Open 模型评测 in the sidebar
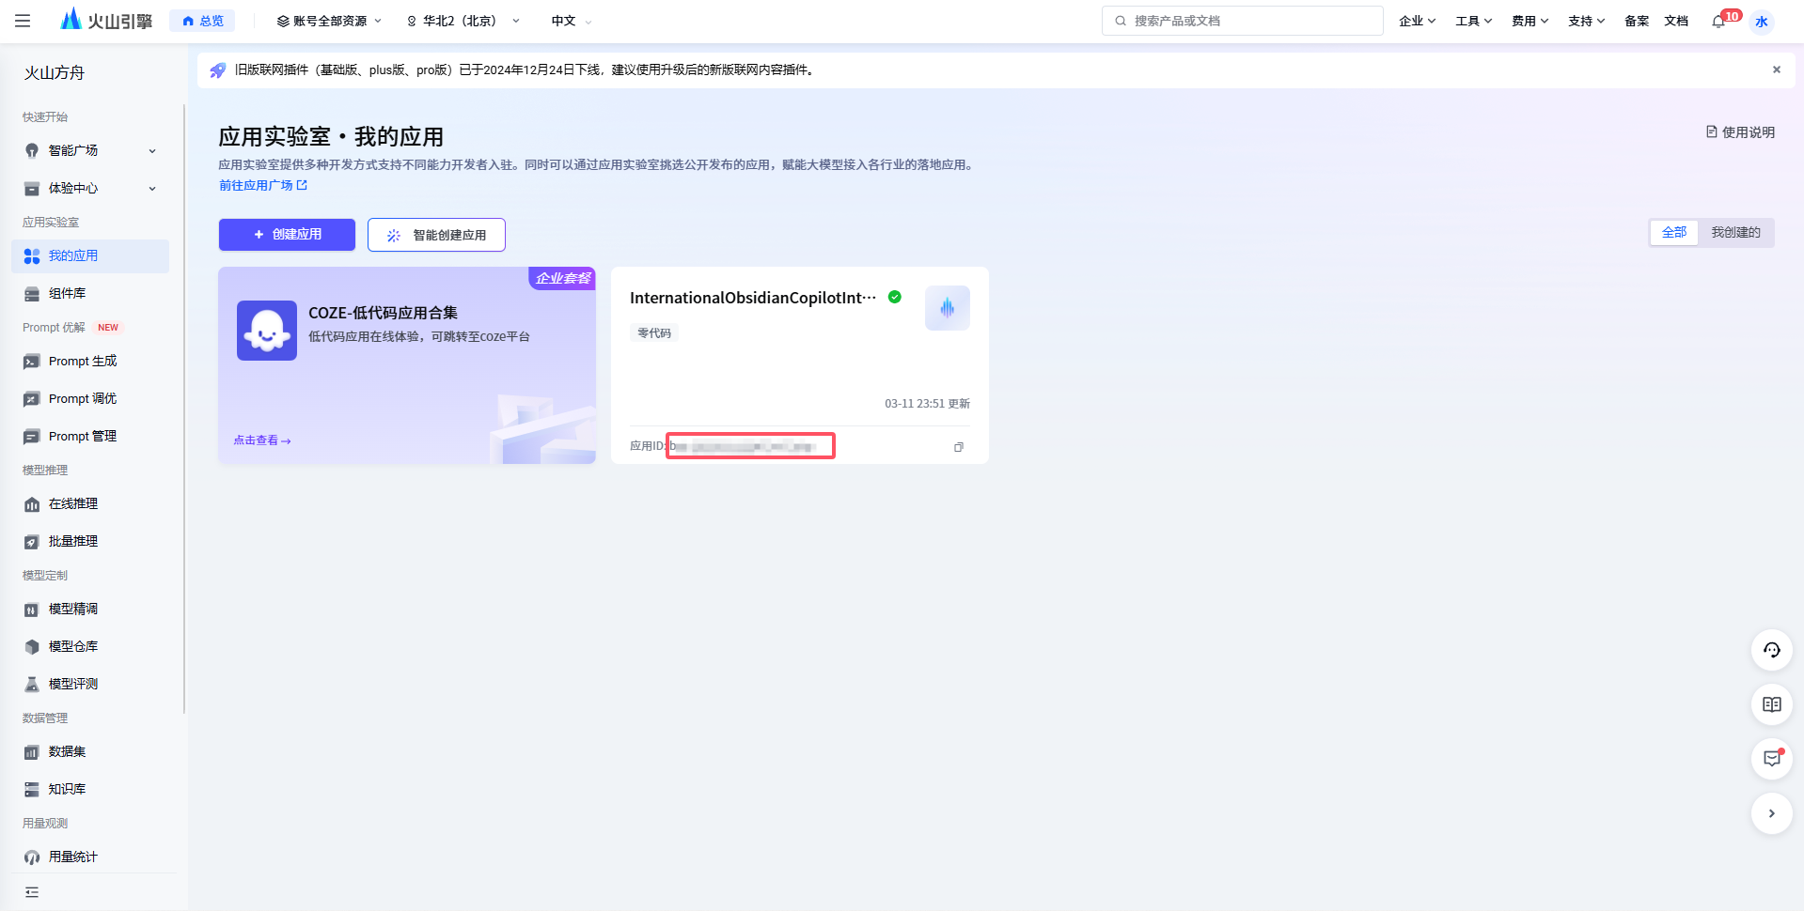This screenshot has width=1804, height=911. (x=91, y=684)
